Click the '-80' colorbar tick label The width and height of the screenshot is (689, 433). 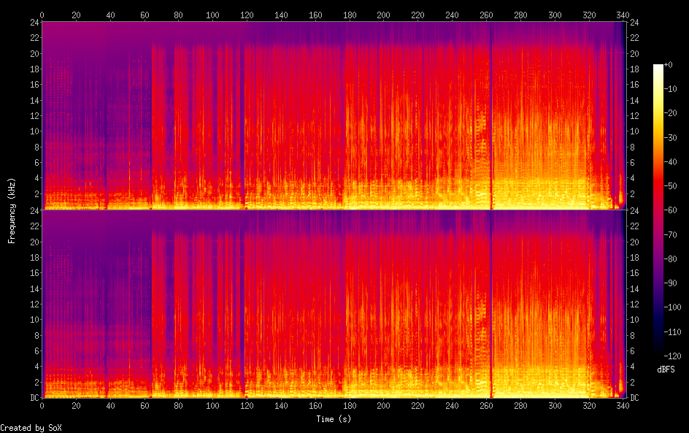click(x=670, y=259)
